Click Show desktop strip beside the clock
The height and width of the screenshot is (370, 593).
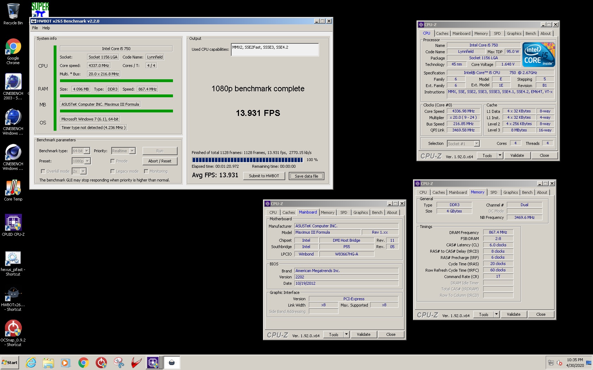click(589, 363)
